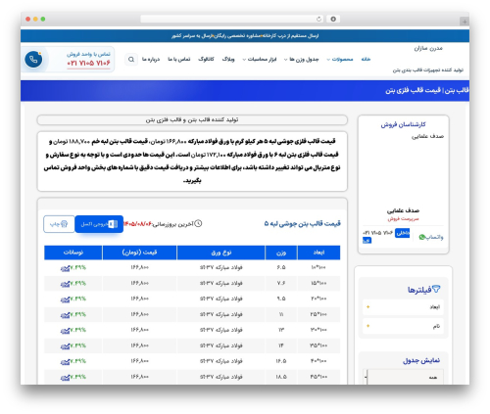Click the funnel icon beside فیلترها
The height and width of the screenshot is (414, 490).
click(436, 289)
